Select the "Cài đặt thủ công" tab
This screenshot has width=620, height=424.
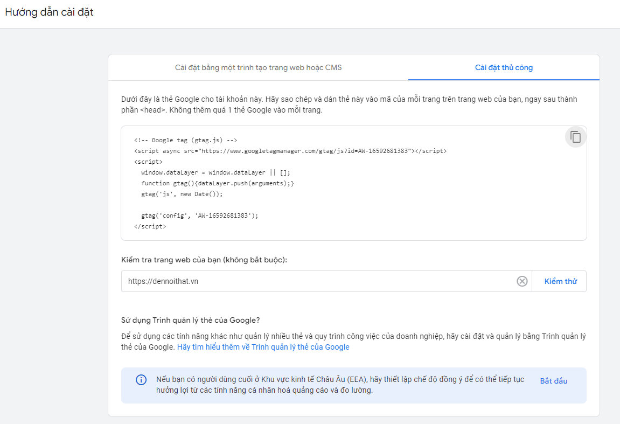(504, 67)
